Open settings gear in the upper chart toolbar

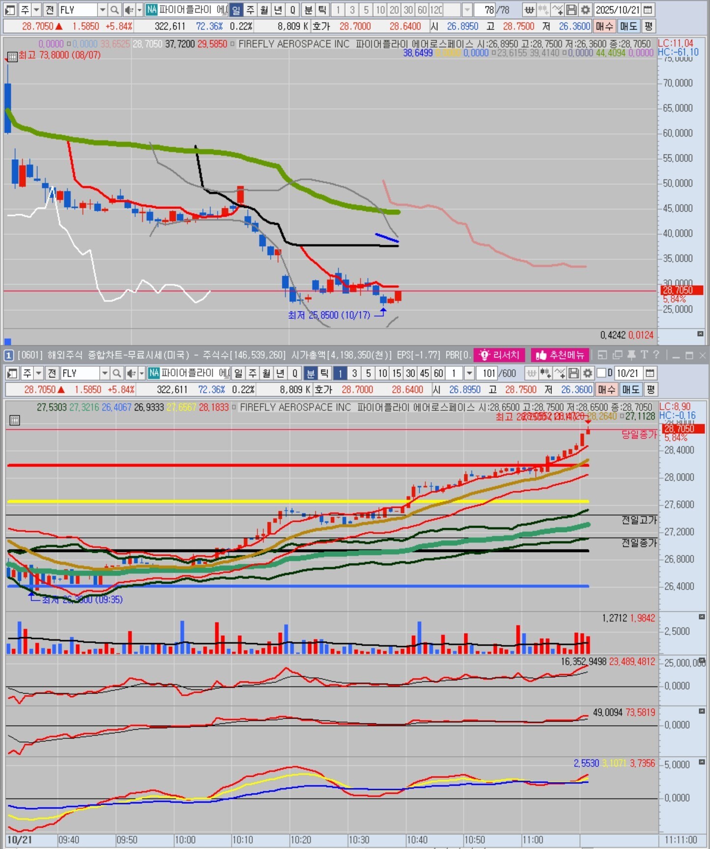[585, 9]
